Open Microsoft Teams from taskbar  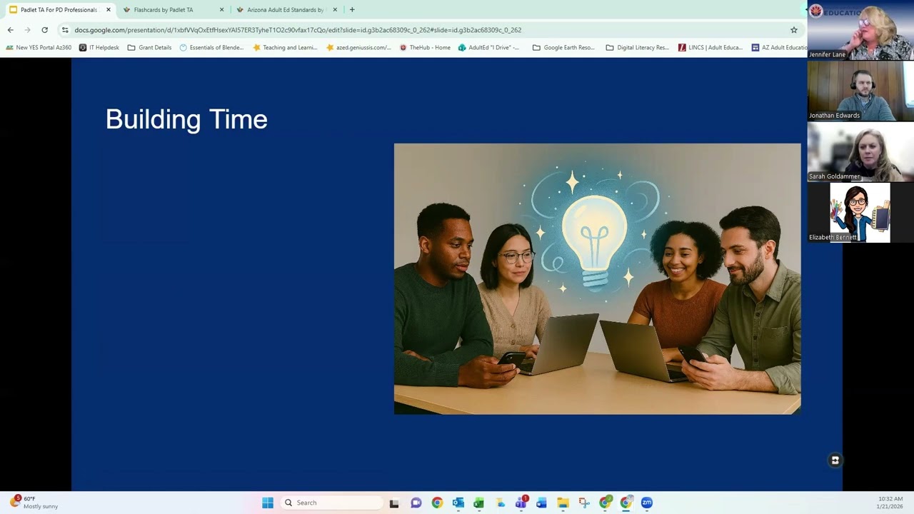[521, 503]
